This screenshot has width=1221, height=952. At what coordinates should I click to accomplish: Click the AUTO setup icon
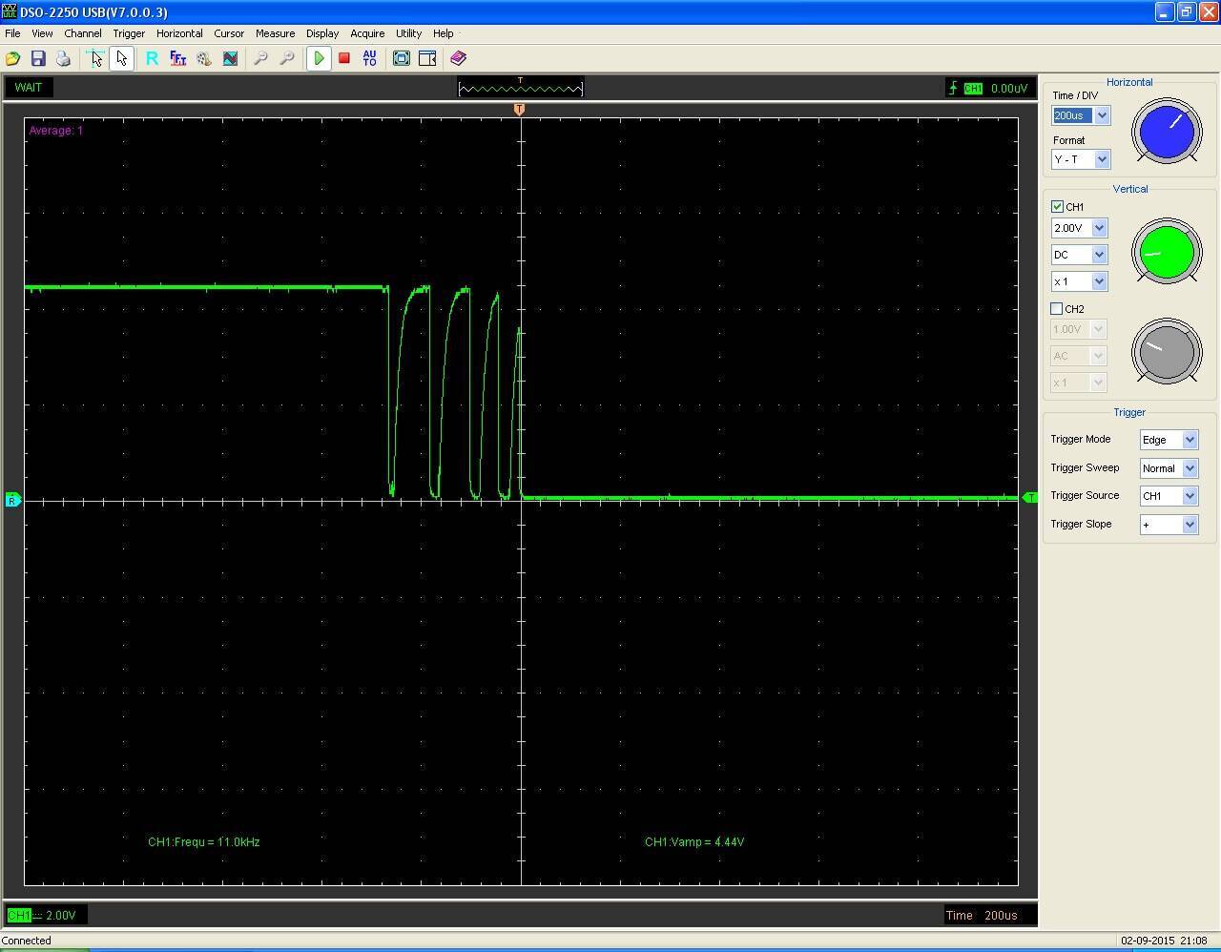point(369,59)
